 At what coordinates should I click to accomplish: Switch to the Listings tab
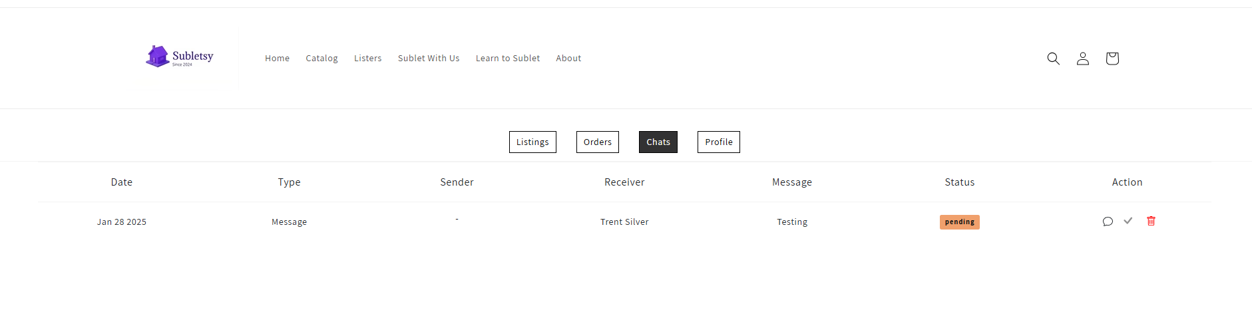[x=532, y=142]
